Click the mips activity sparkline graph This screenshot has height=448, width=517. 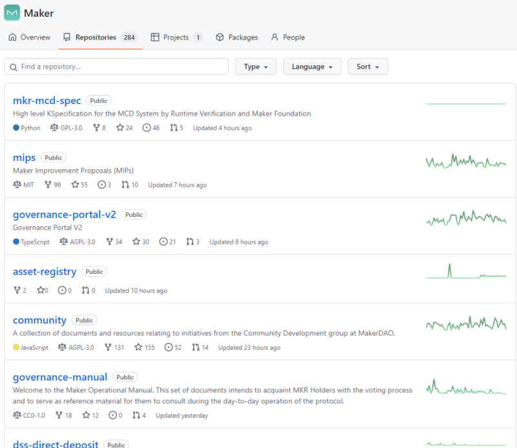tap(466, 161)
